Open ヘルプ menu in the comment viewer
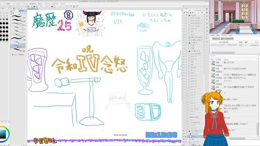 230,36
